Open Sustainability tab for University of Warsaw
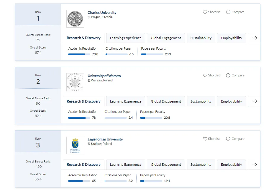 [x=201, y=101]
